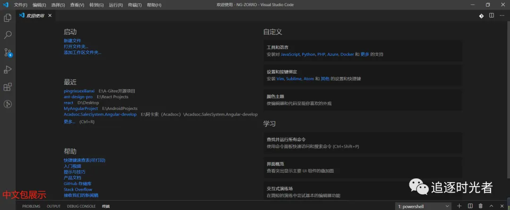
Task: Kill terminal with the trash icon
Action: 480,206
